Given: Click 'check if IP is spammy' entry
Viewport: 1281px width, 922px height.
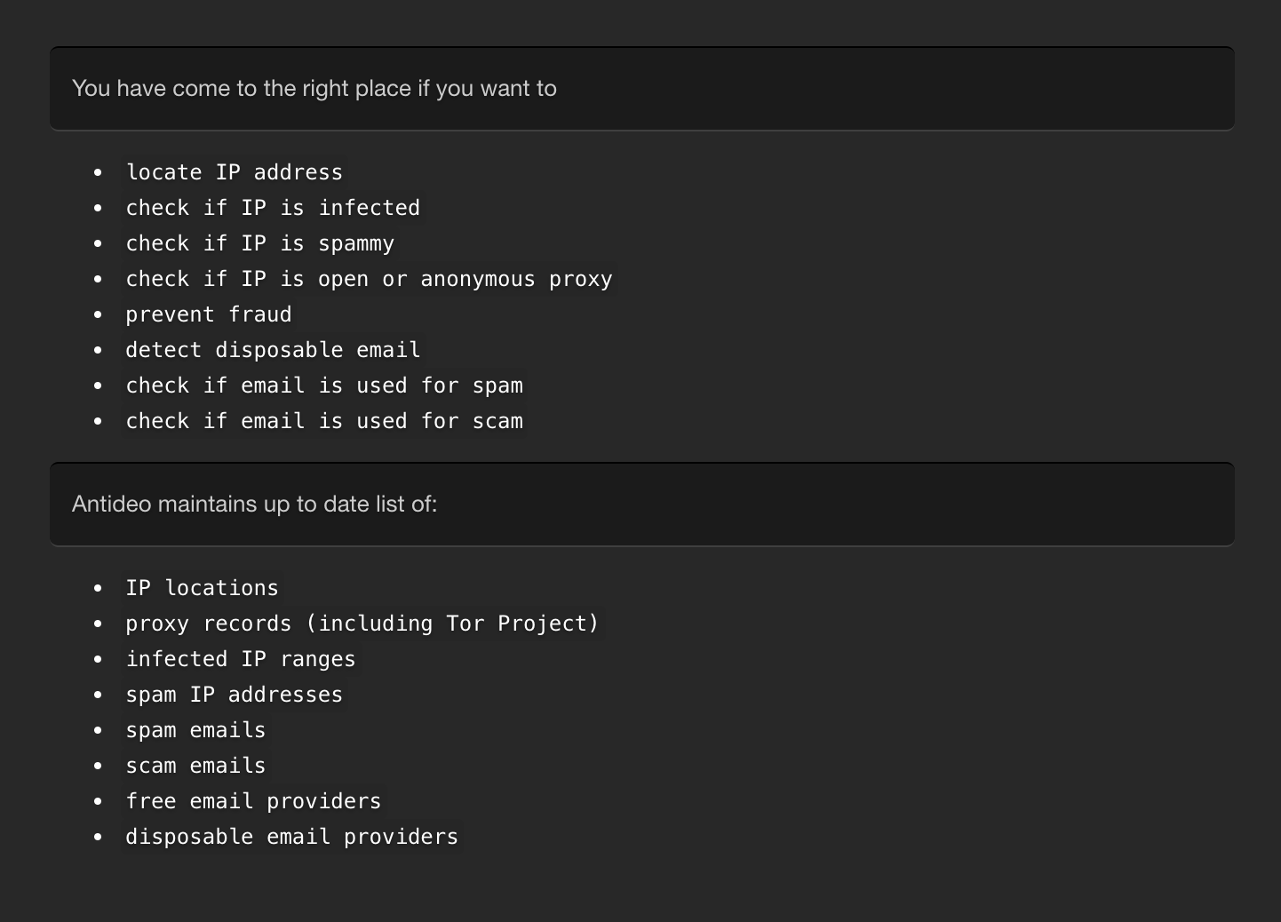Looking at the screenshot, I should tap(259, 243).
